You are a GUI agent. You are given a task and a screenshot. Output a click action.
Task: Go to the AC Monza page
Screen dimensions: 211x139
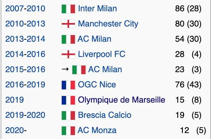click(97, 130)
